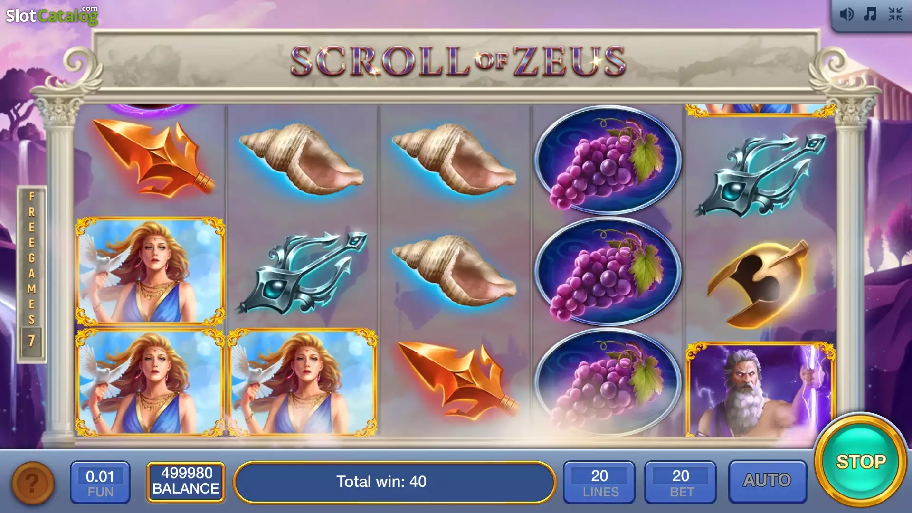Viewport: 912px width, 513px height.
Task: Toggle background music with the note icon
Action: tap(870, 14)
